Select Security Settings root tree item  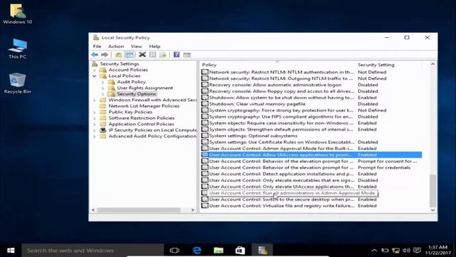120,64
